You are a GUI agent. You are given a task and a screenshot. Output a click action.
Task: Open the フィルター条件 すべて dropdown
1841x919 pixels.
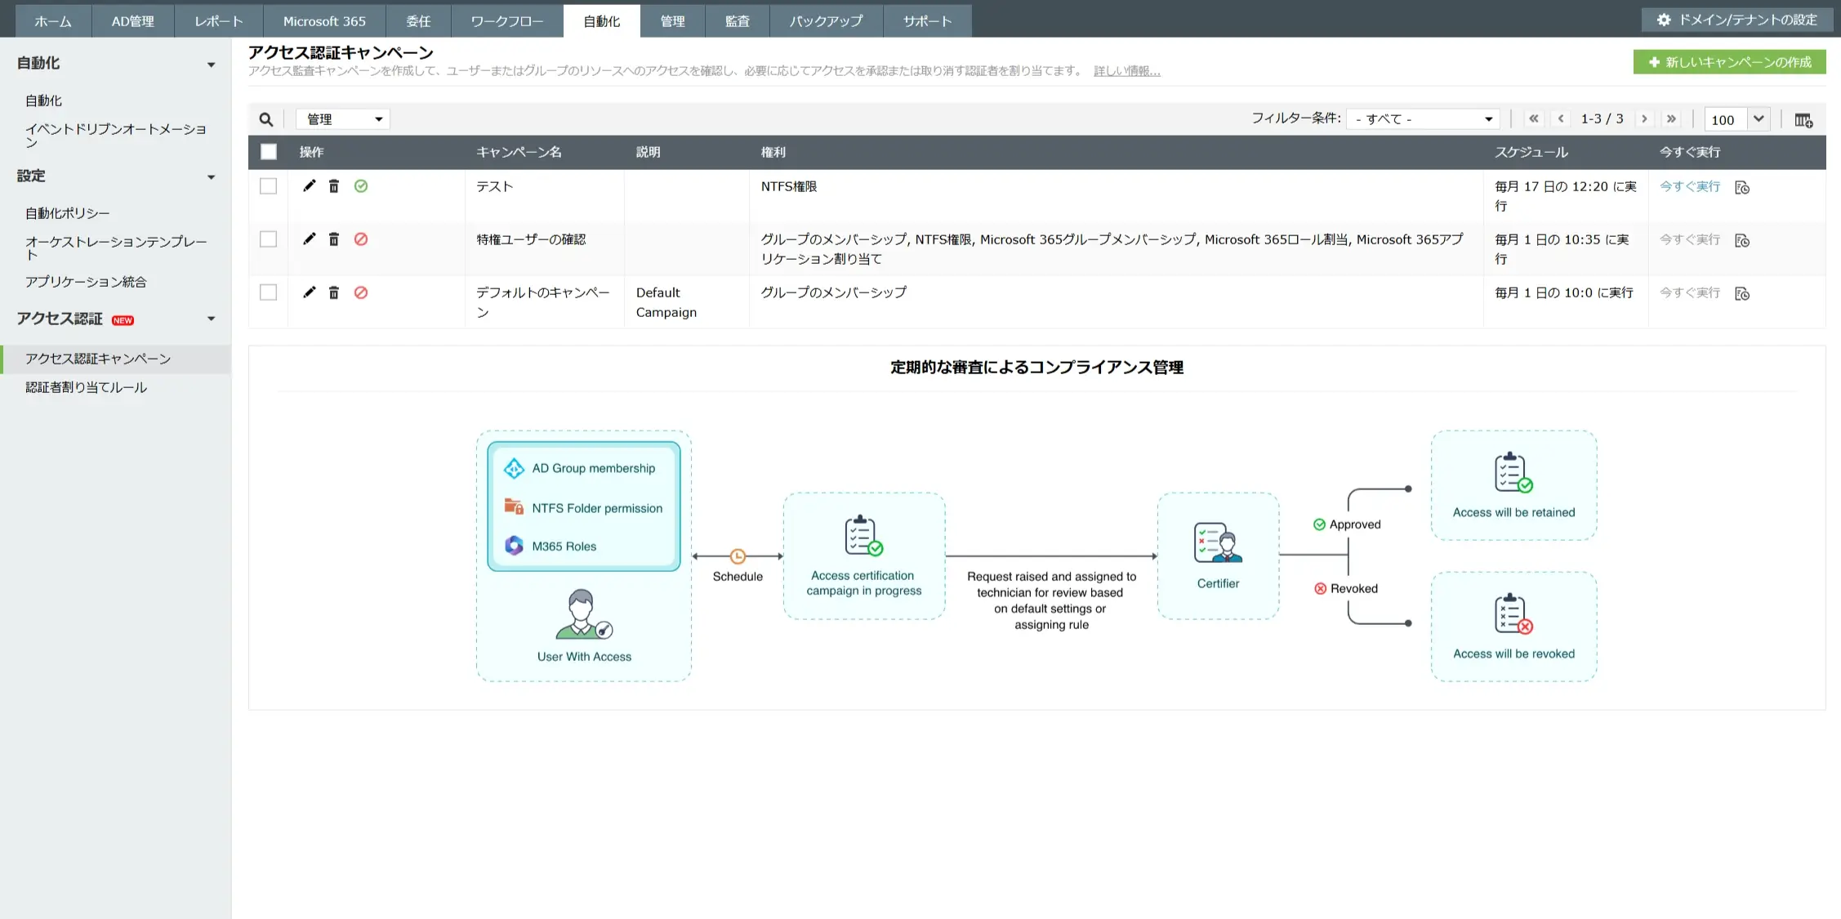pyautogui.click(x=1424, y=119)
